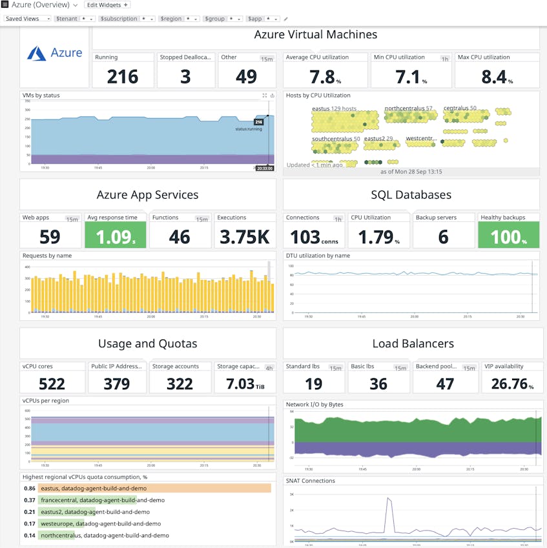
Task: Select the westeurope quota row at 0.17
Action: (147, 524)
